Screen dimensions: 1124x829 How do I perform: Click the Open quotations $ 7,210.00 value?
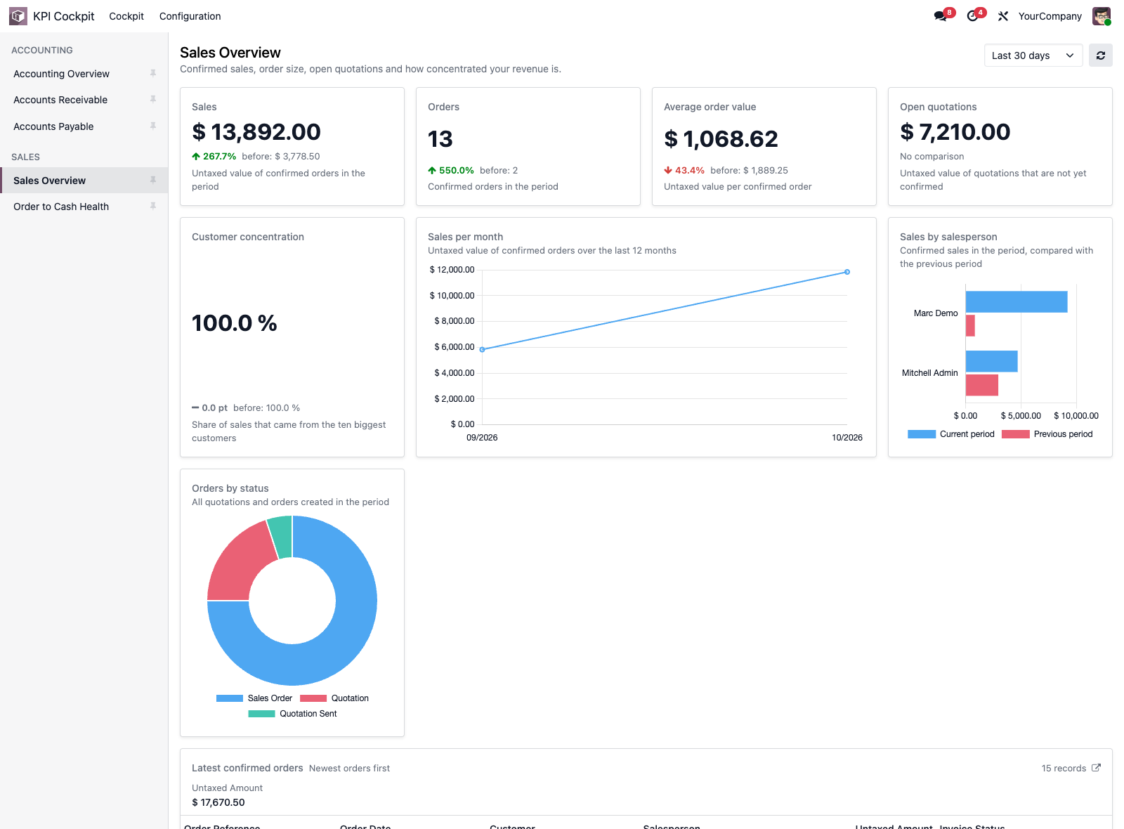(x=955, y=132)
